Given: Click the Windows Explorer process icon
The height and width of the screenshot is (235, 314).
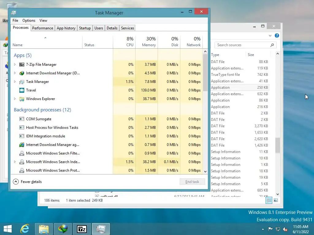Looking at the screenshot, I should tap(22, 99).
